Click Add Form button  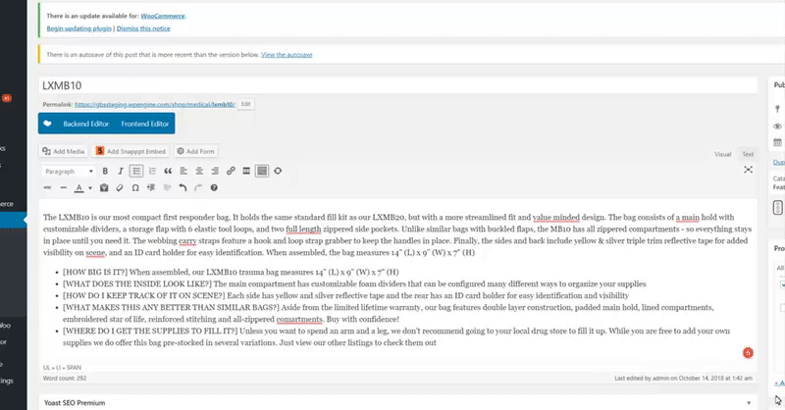click(x=195, y=151)
